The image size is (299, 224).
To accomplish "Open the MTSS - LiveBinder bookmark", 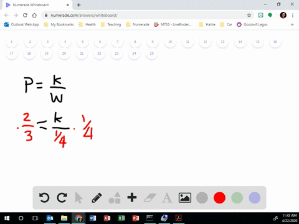I will click(173, 24).
